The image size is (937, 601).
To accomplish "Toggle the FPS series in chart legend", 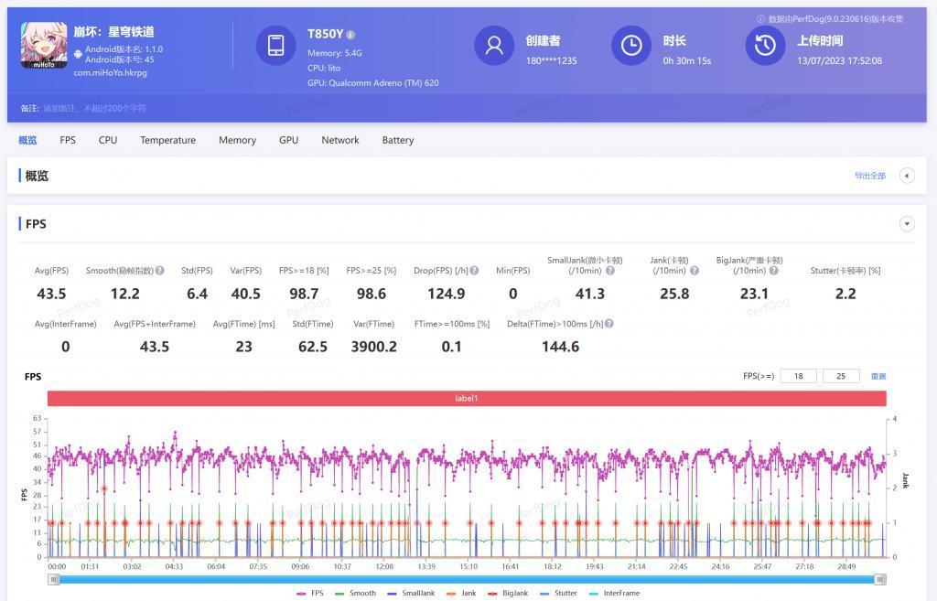I will (x=310, y=594).
